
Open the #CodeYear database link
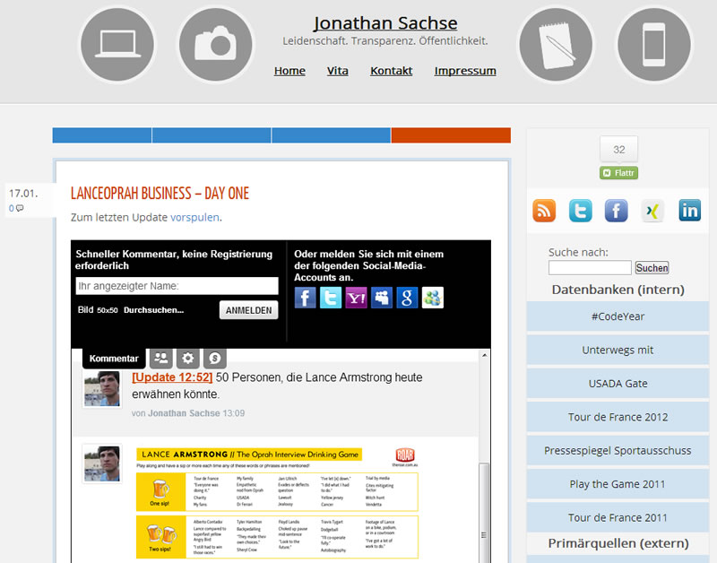[x=618, y=316]
